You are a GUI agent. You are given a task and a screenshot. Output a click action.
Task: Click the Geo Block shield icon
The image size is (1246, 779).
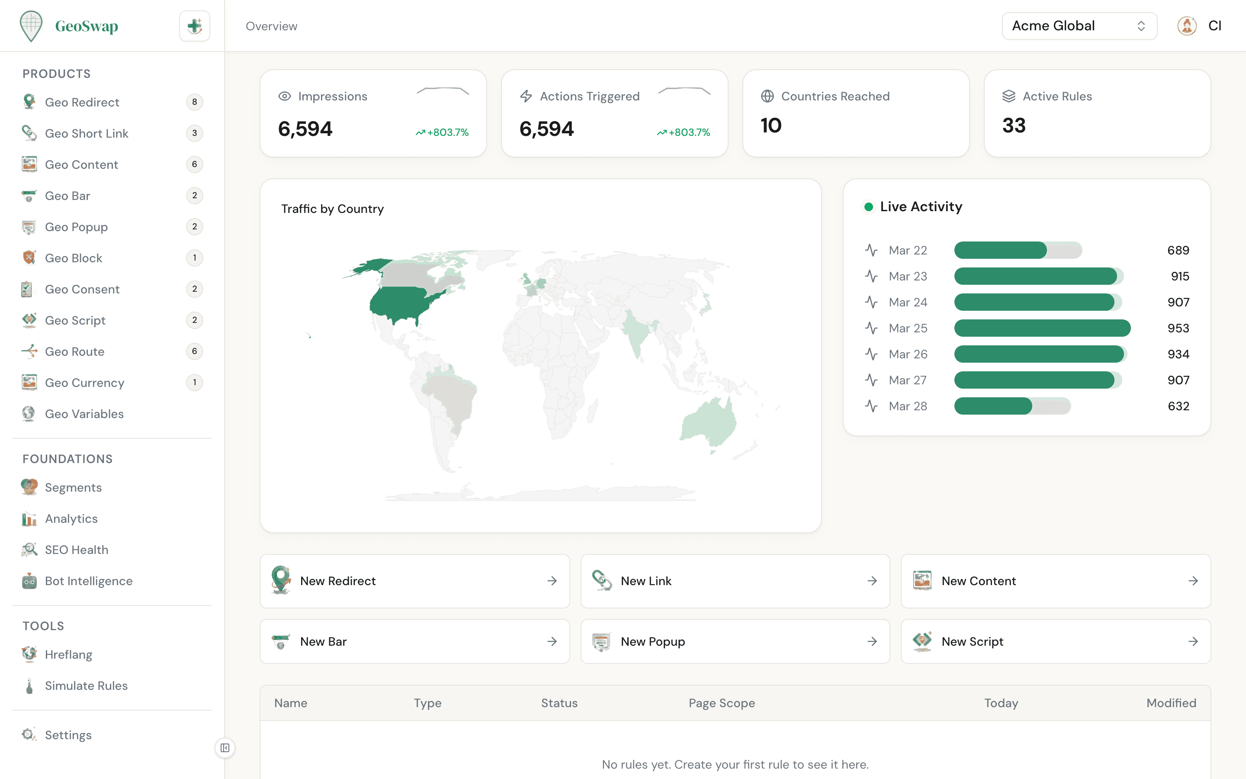coord(29,258)
